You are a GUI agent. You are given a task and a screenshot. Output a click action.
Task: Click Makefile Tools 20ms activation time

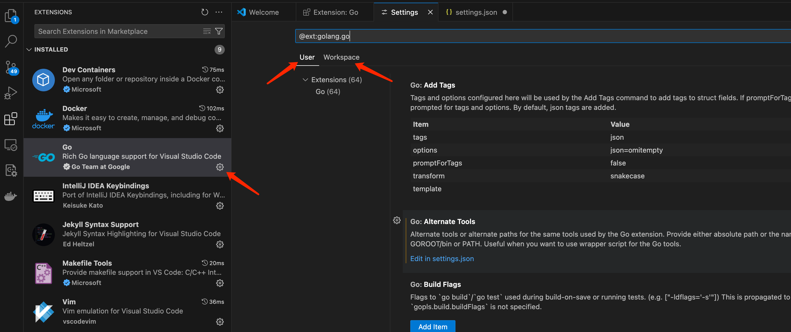pos(213,263)
